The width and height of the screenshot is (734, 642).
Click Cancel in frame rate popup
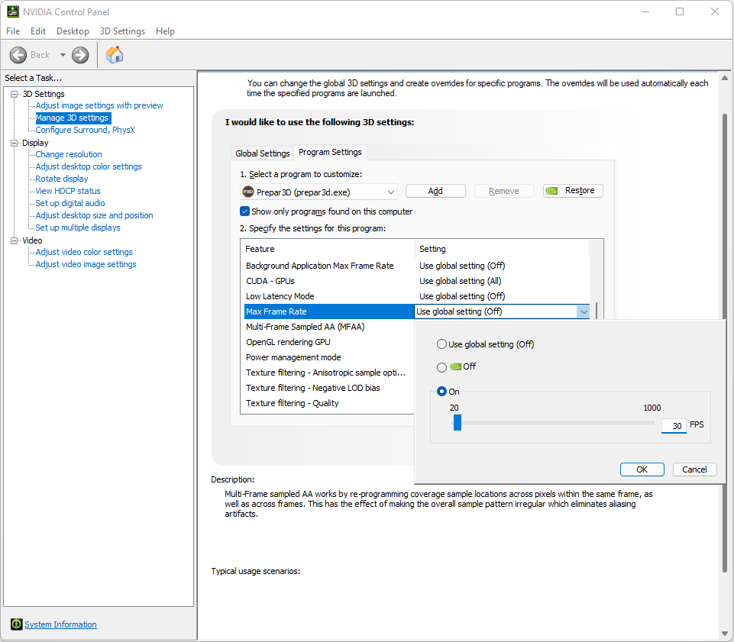(694, 469)
